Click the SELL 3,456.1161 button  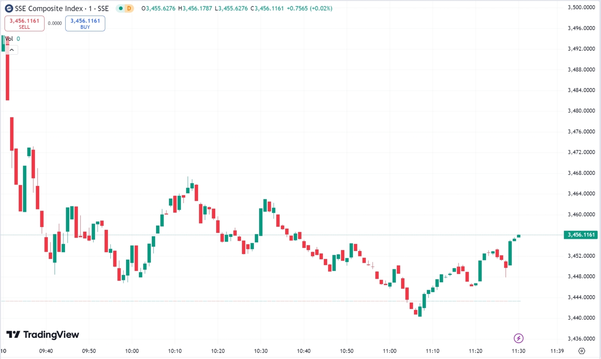24,23
